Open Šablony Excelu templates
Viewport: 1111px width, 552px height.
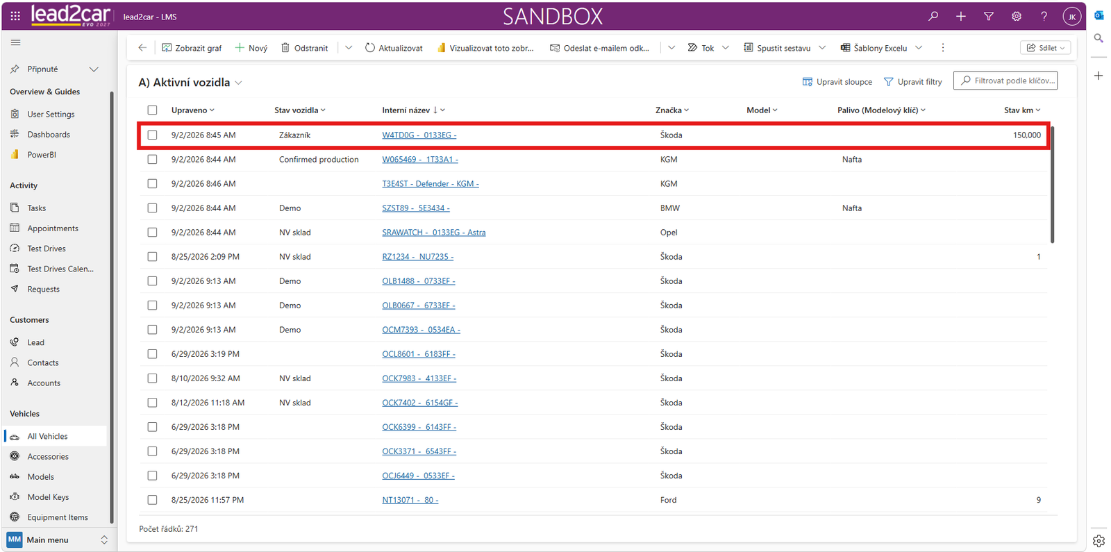point(874,48)
